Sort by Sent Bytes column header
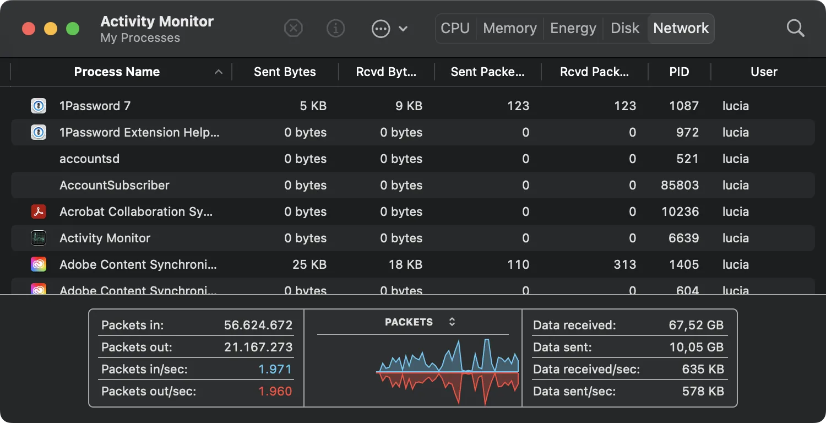This screenshot has width=826, height=423. pyautogui.click(x=285, y=72)
